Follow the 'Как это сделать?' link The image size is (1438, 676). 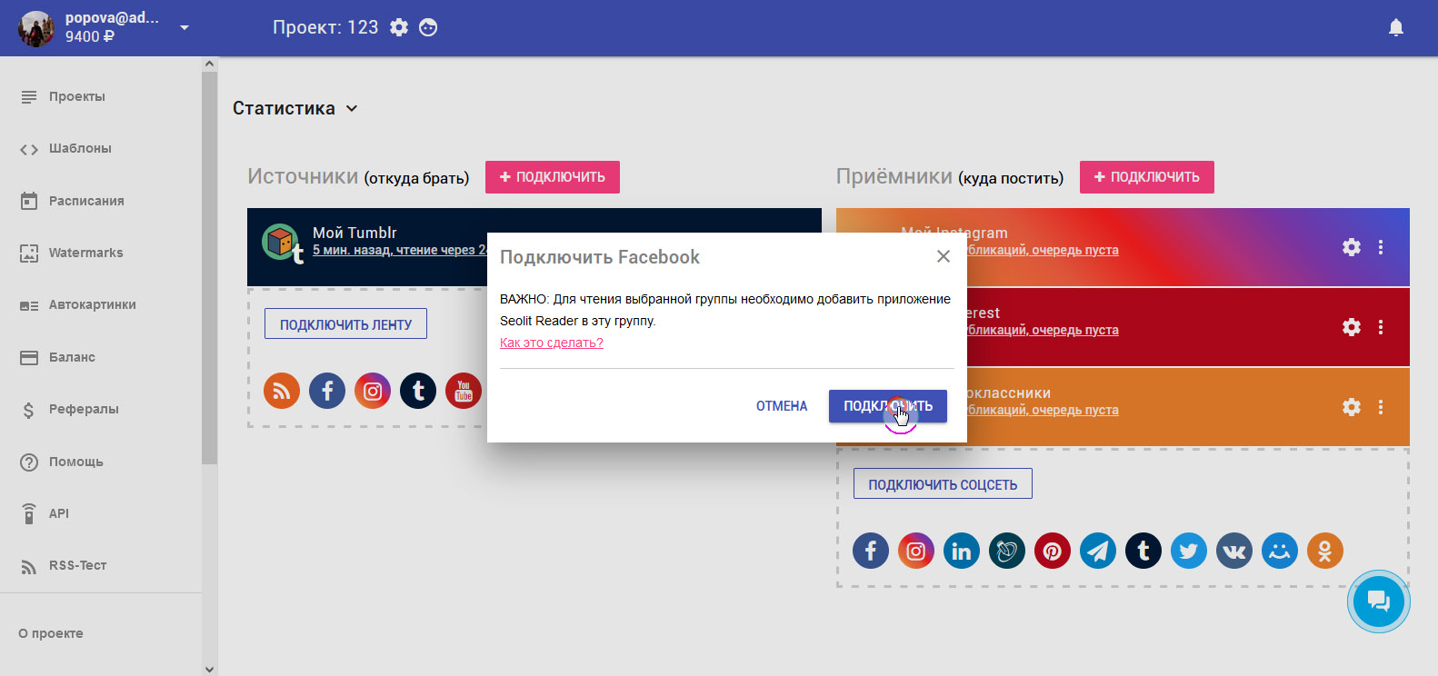click(552, 343)
